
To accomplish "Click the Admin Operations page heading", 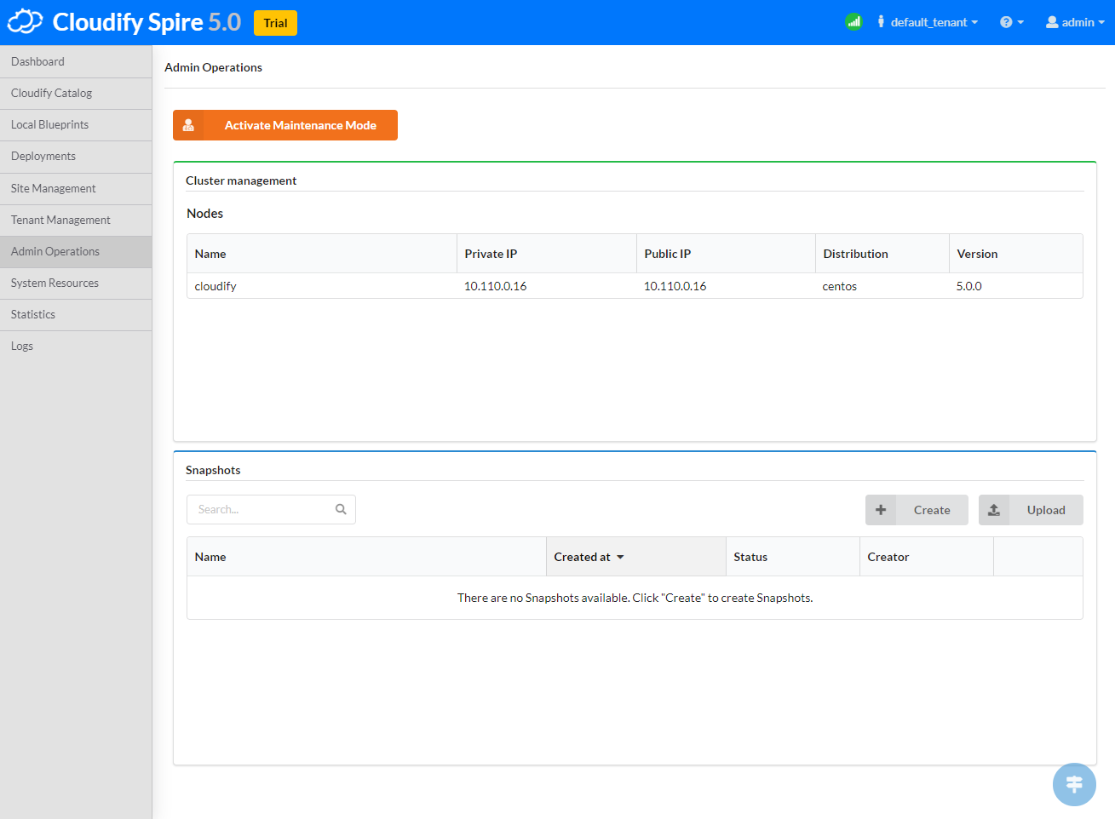I will [213, 67].
